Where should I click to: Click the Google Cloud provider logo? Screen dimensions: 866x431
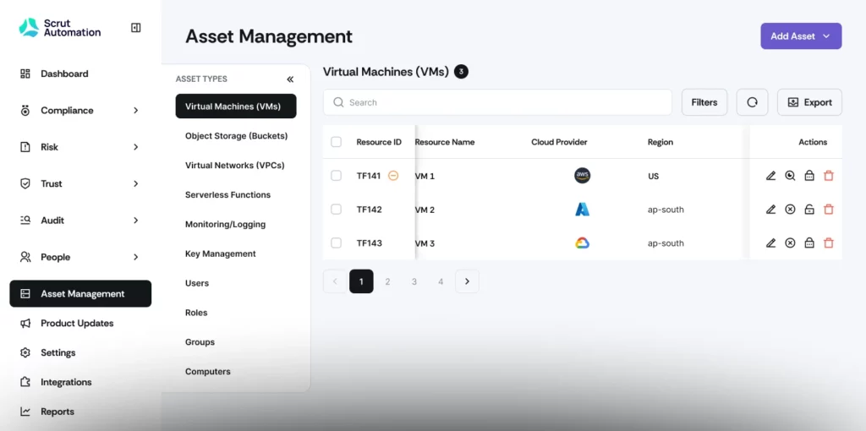[582, 243]
